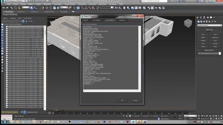Select the Shapes create category
The height and width of the screenshot is (125, 223).
201,22
